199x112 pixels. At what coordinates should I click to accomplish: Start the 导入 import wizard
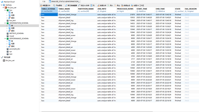pos(110,5)
